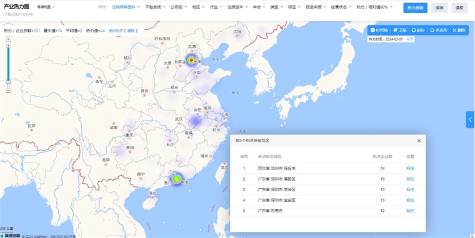This screenshot has height=238, width=475.
Task: Click the red heat hotspot near 天津
Action: click(191, 60)
